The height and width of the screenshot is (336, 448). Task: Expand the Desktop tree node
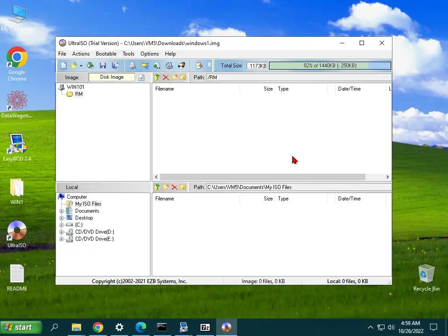61,218
